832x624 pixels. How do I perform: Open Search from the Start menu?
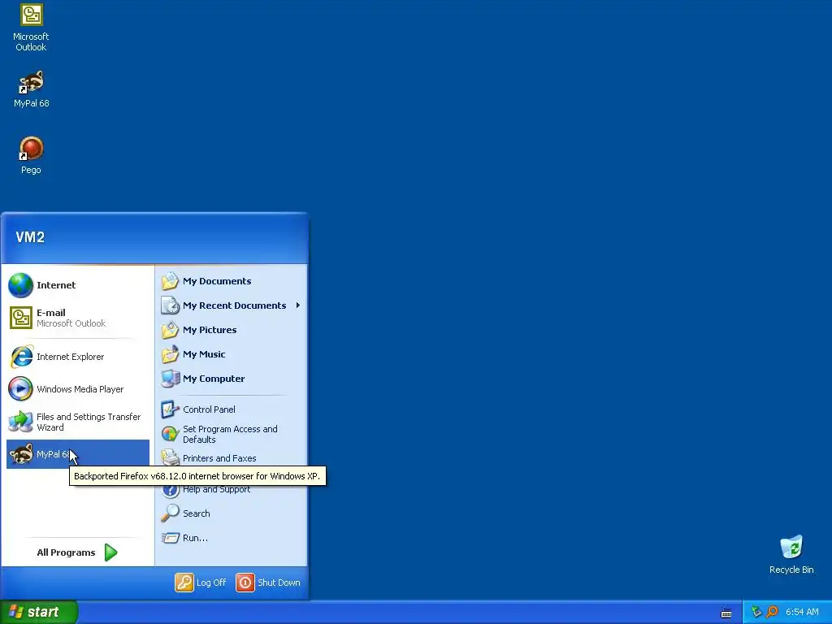coord(231,513)
